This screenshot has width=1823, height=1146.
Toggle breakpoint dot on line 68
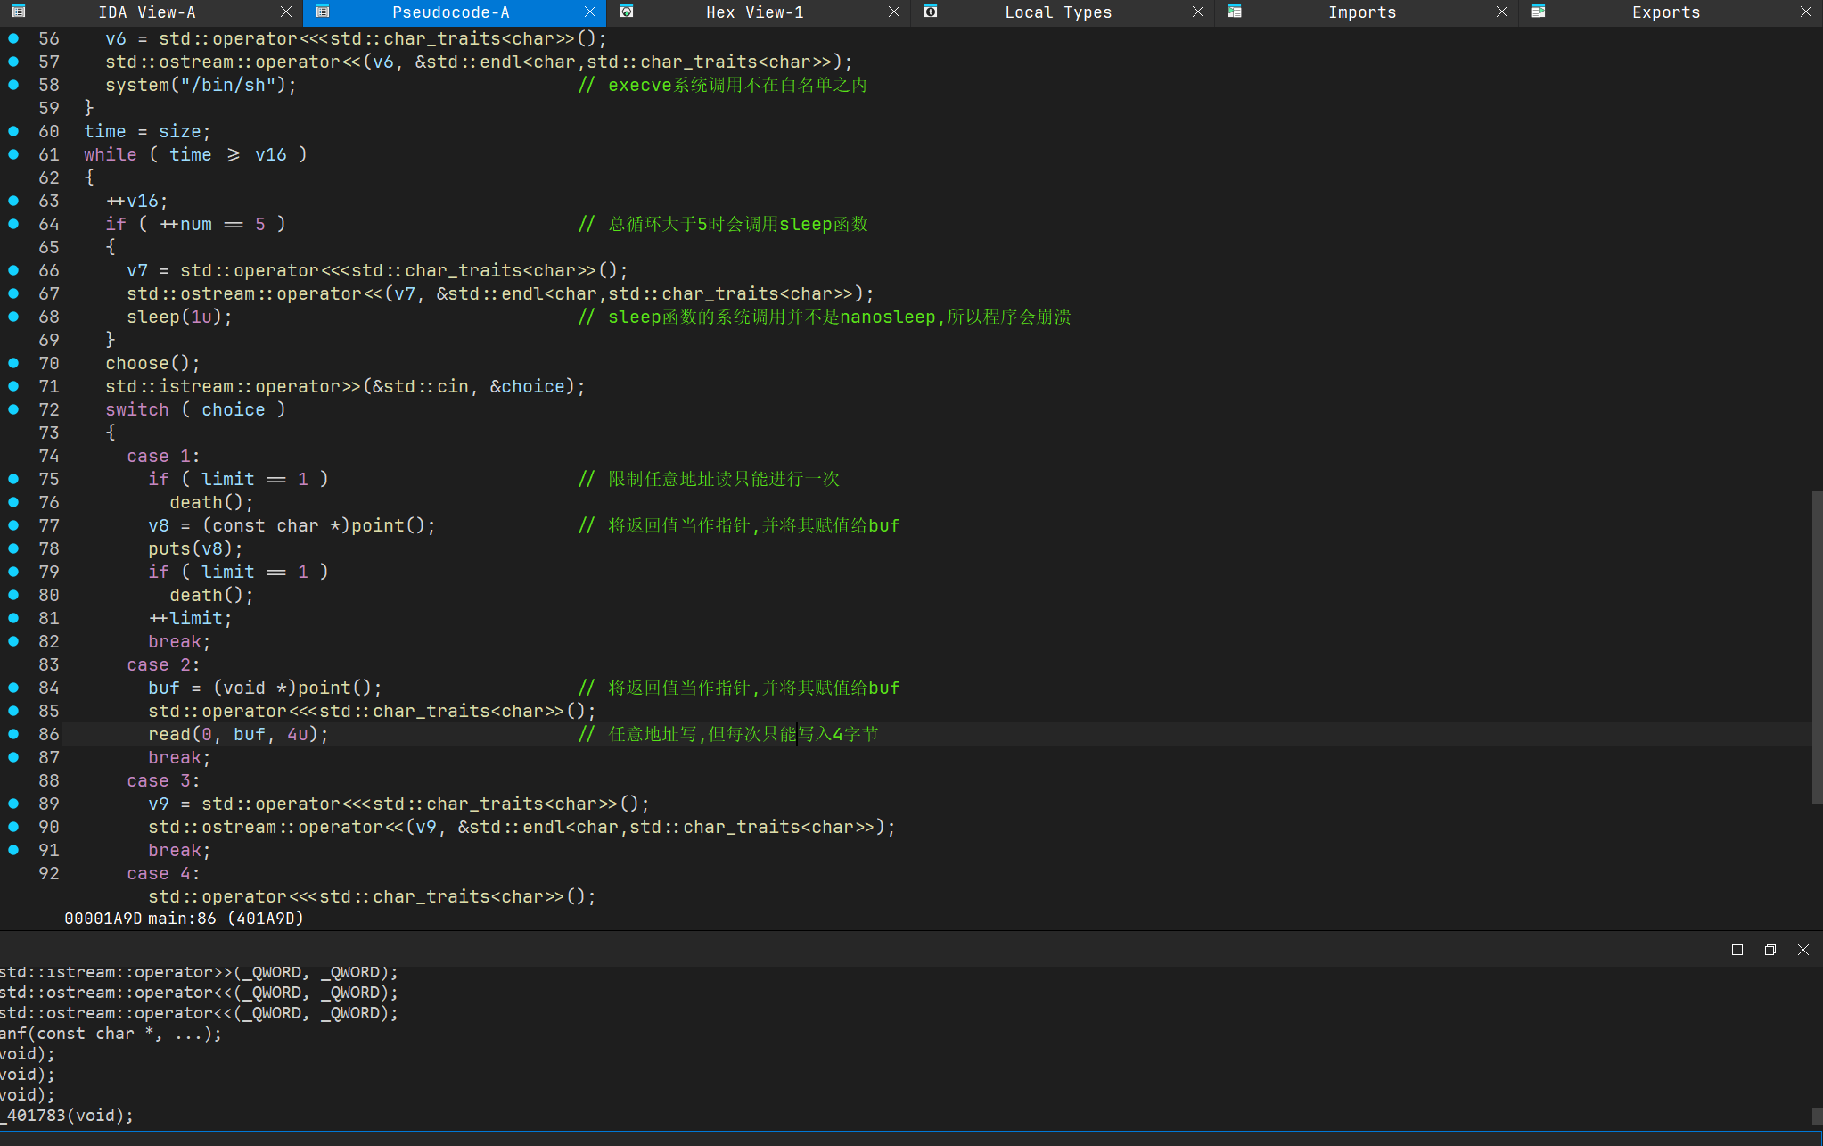point(13,317)
